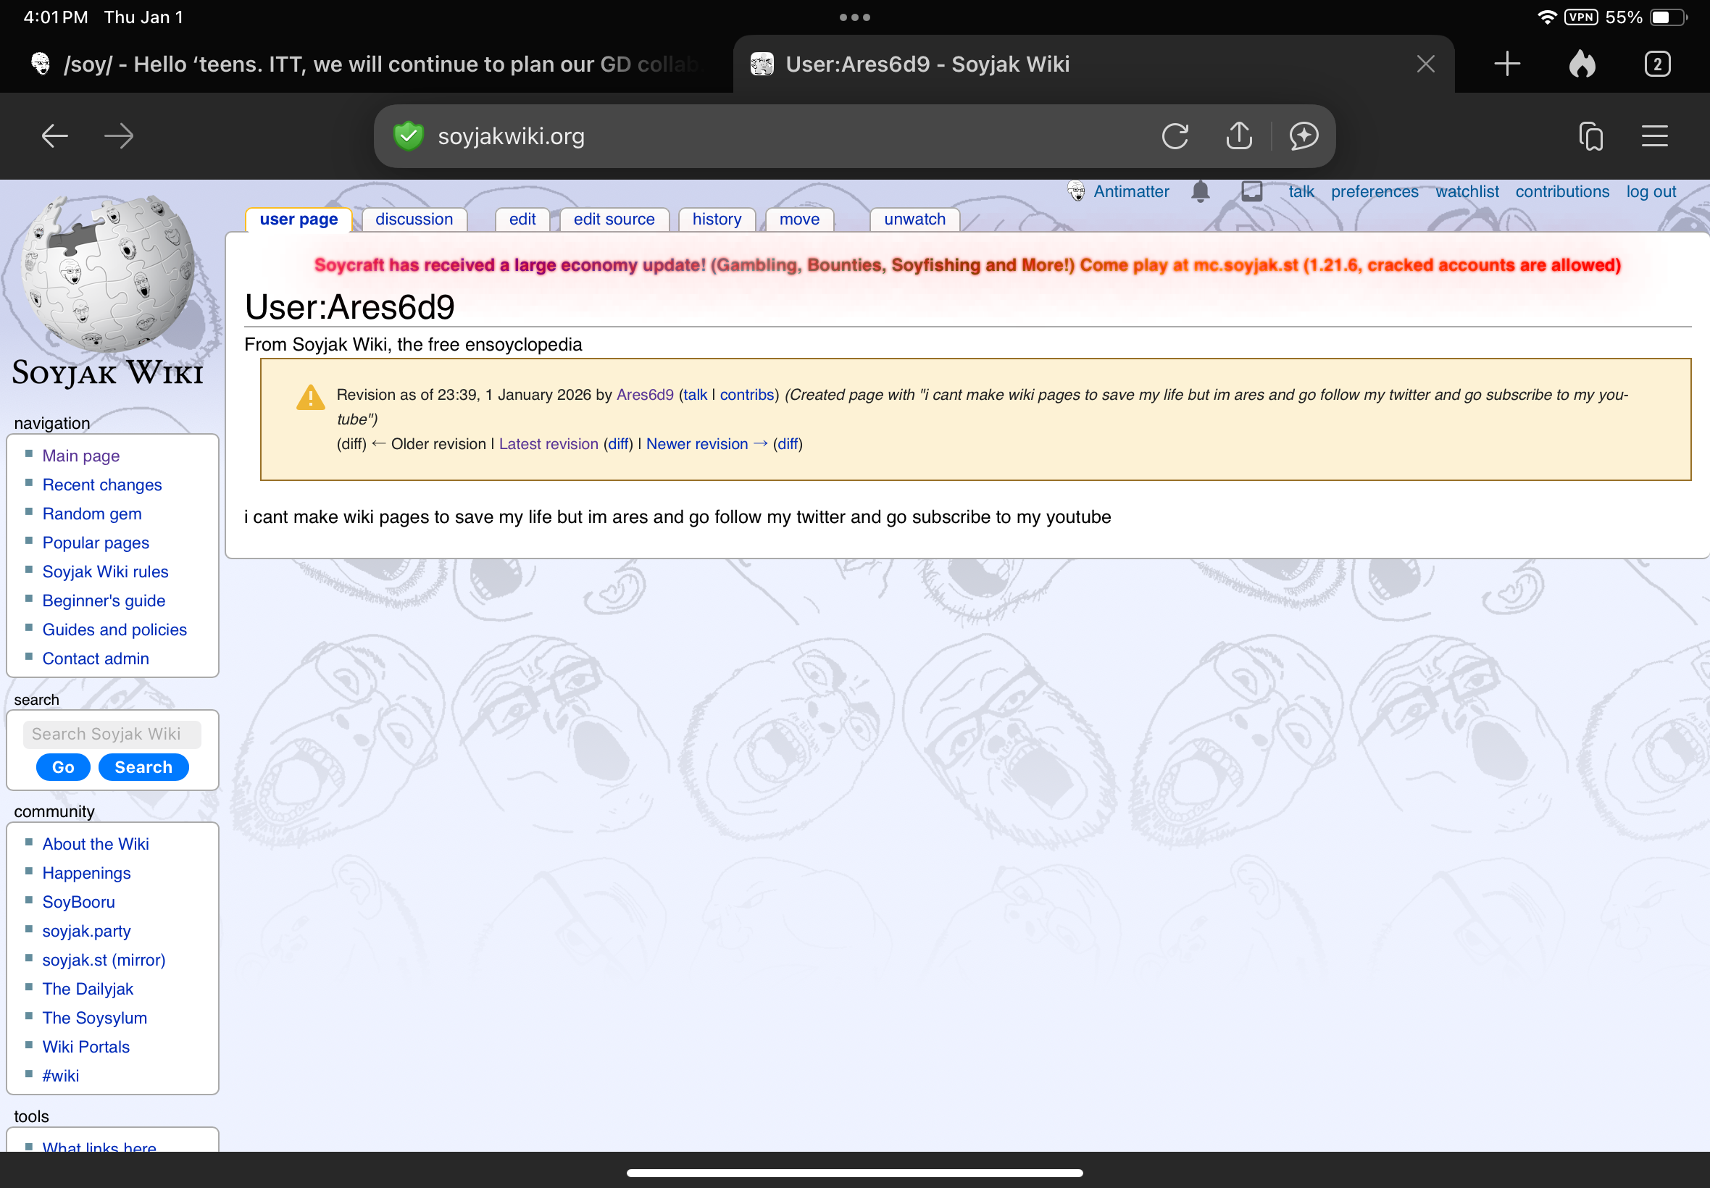Switch to the /soy/ browser tab
Viewport: 1710px width, 1188px height.
(364, 64)
